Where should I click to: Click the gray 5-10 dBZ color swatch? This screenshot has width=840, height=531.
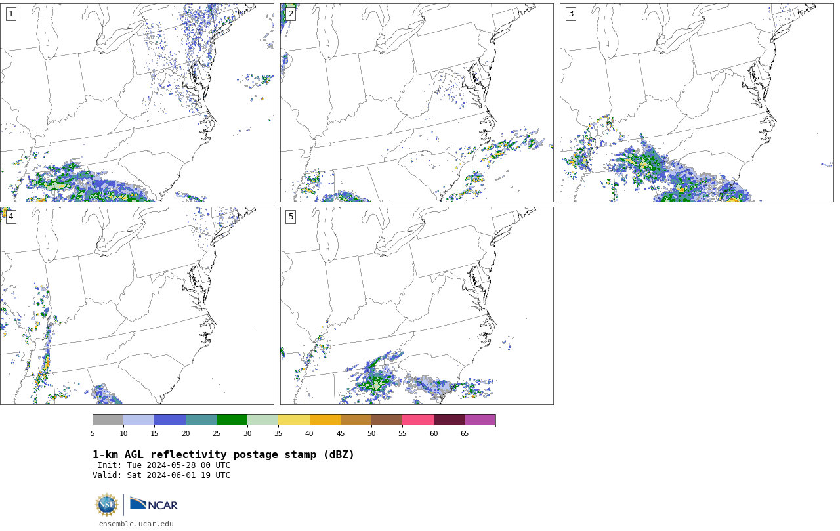point(108,420)
